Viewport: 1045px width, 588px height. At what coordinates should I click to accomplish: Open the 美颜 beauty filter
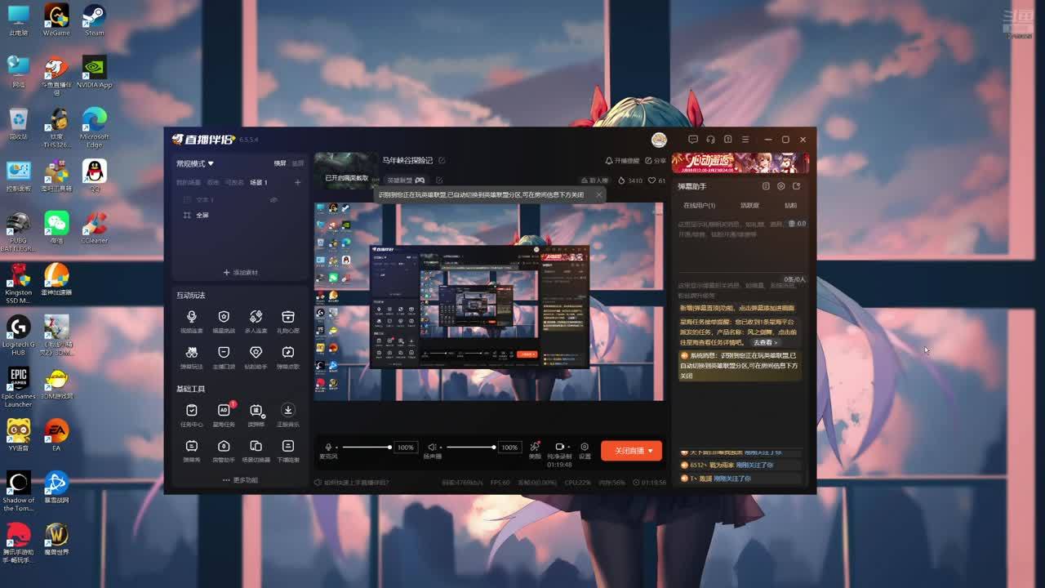click(x=535, y=450)
